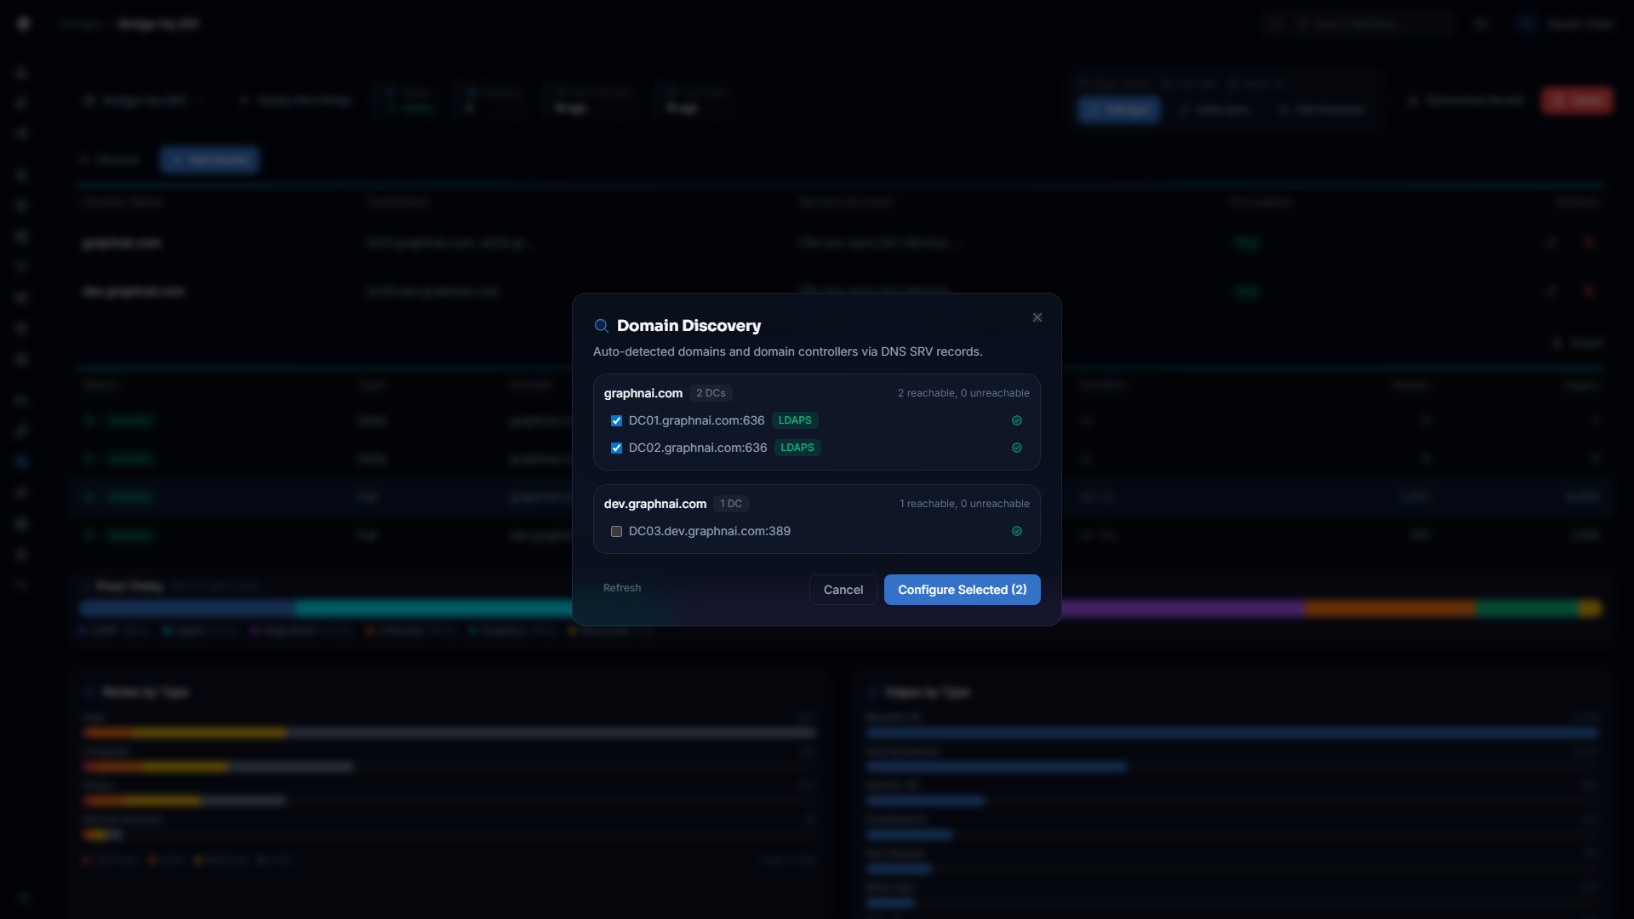This screenshot has height=919, width=1634.
Task: Select the leftmost tab above the domains table
Action: tap(110, 159)
